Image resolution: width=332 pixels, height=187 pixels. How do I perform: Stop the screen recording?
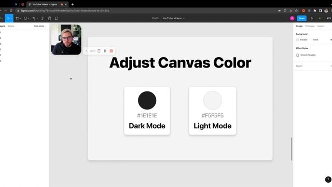[x=112, y=51]
